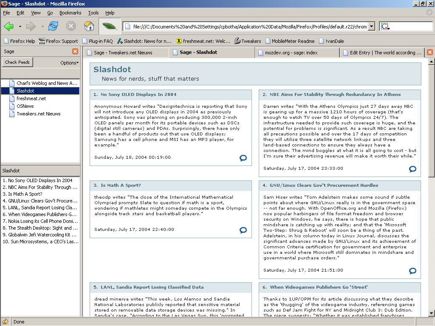Switch to Sage - Tweakers.net Nieuws tab
This screenshot has height=326, width=435.
[126, 53]
